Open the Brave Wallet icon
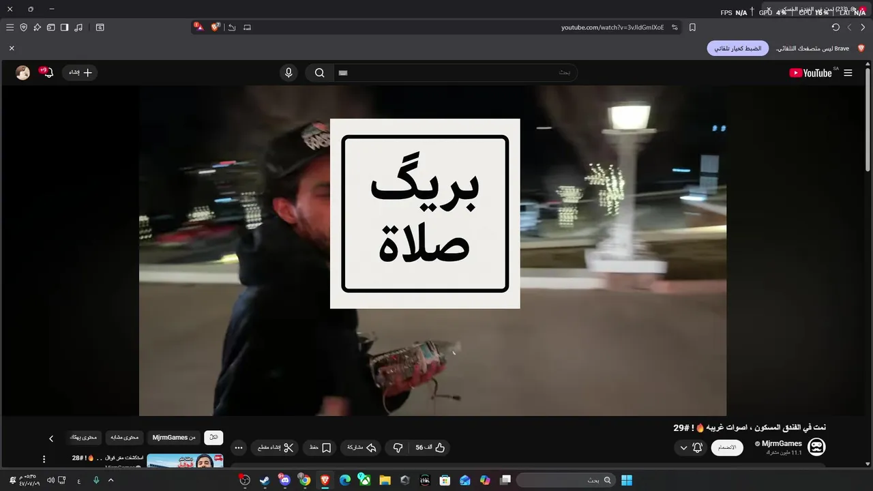This screenshot has height=491, width=873. click(50, 27)
